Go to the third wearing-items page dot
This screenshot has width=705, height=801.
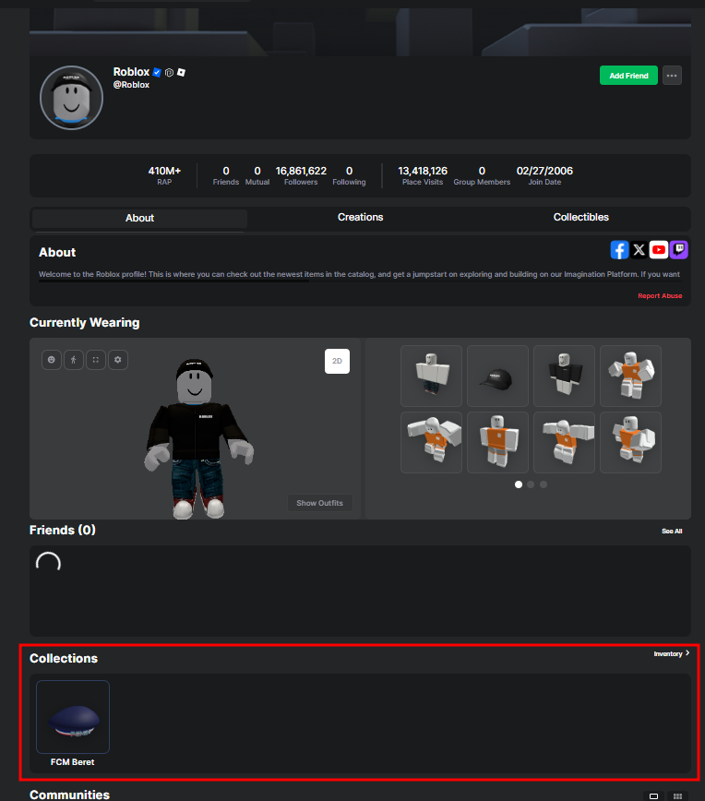coord(544,484)
